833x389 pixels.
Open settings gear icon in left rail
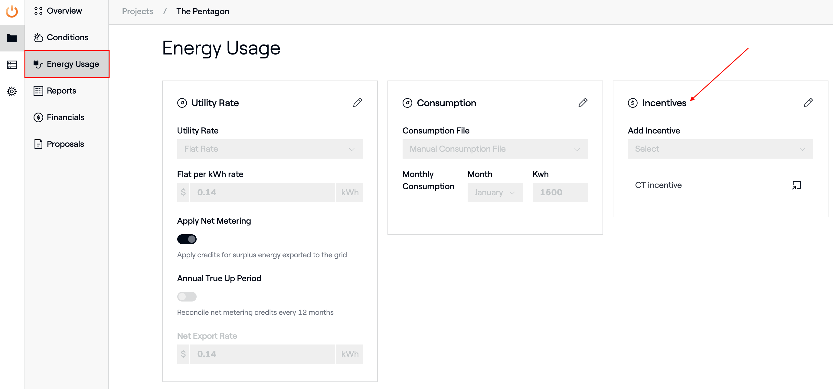pyautogui.click(x=12, y=92)
